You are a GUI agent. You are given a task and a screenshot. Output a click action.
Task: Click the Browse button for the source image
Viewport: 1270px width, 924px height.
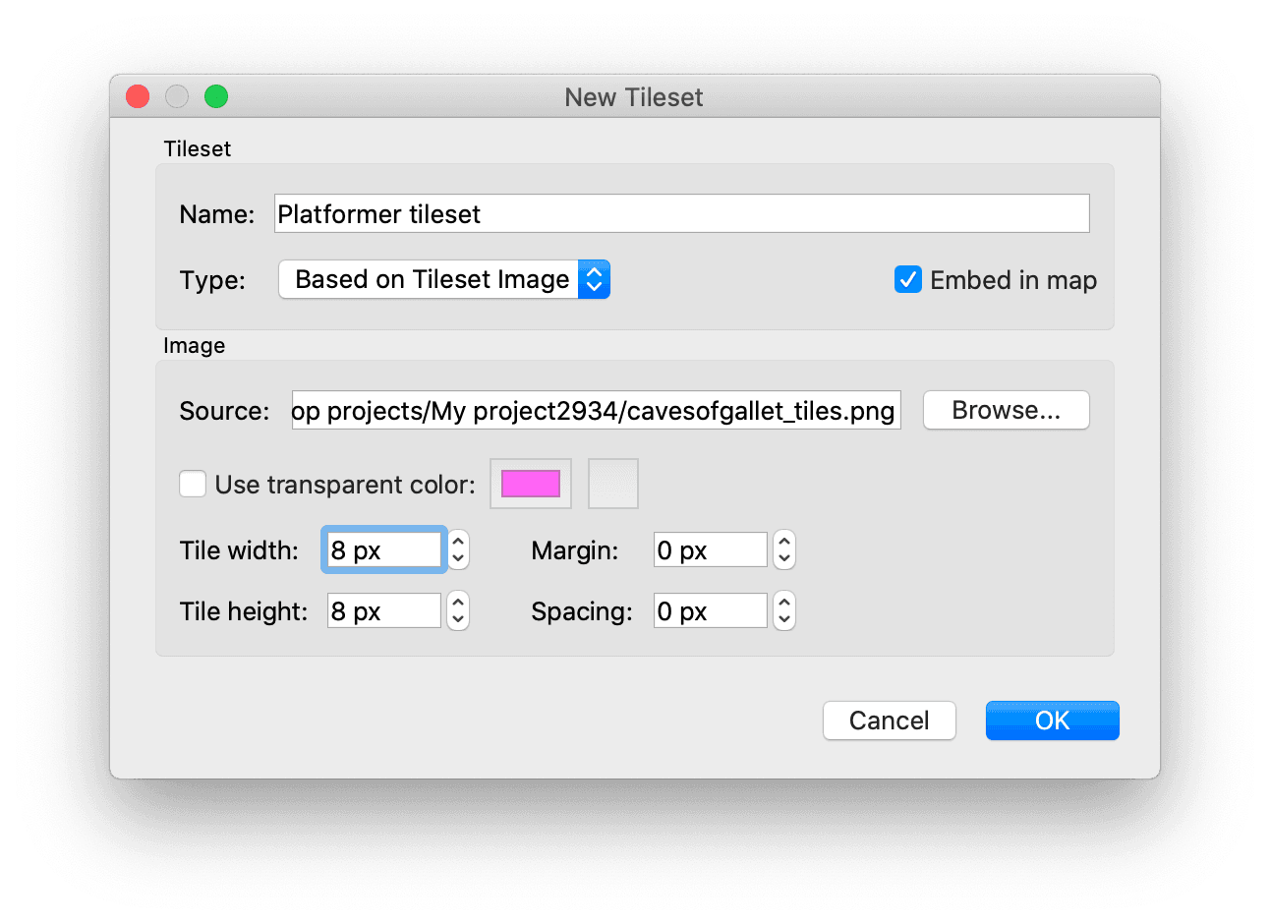tap(1006, 411)
